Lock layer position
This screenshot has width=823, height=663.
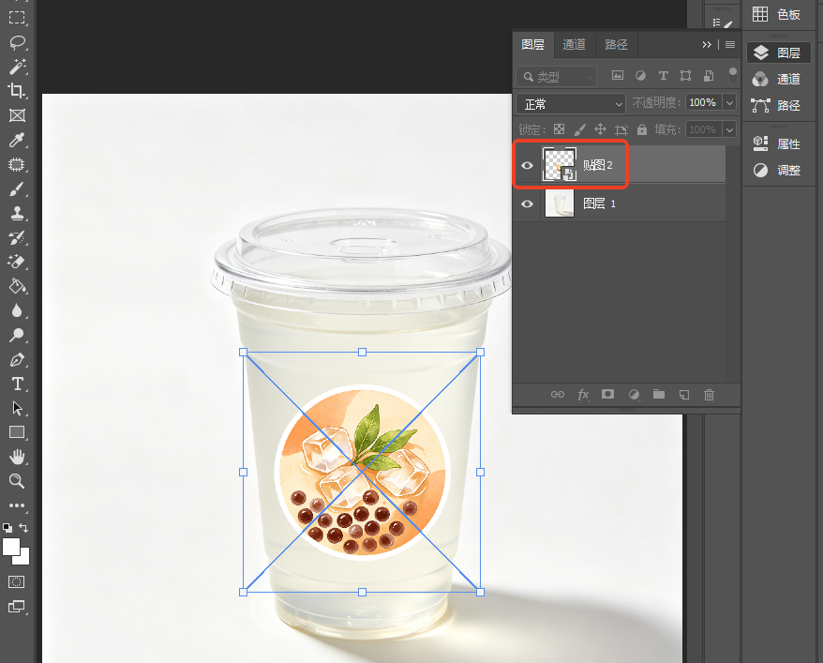600,129
